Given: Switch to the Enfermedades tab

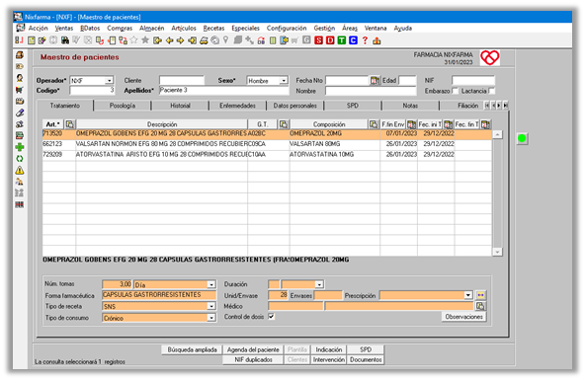Looking at the screenshot, I should (237, 106).
